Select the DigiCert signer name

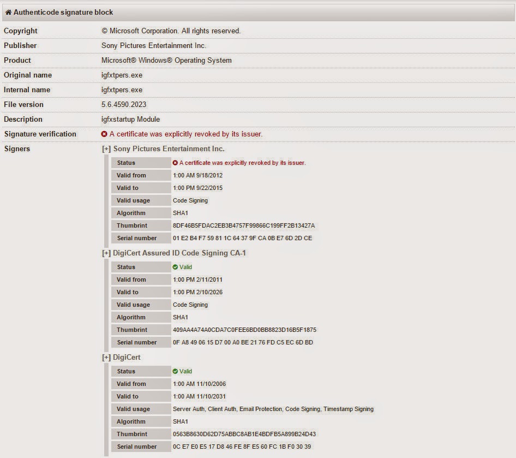pyautogui.click(x=127, y=357)
